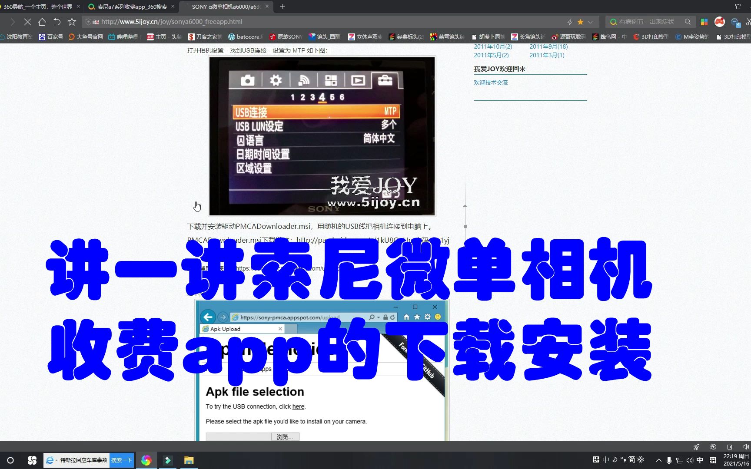The image size is (751, 469).
Task: Click the address bar URL field
Action: point(322,22)
